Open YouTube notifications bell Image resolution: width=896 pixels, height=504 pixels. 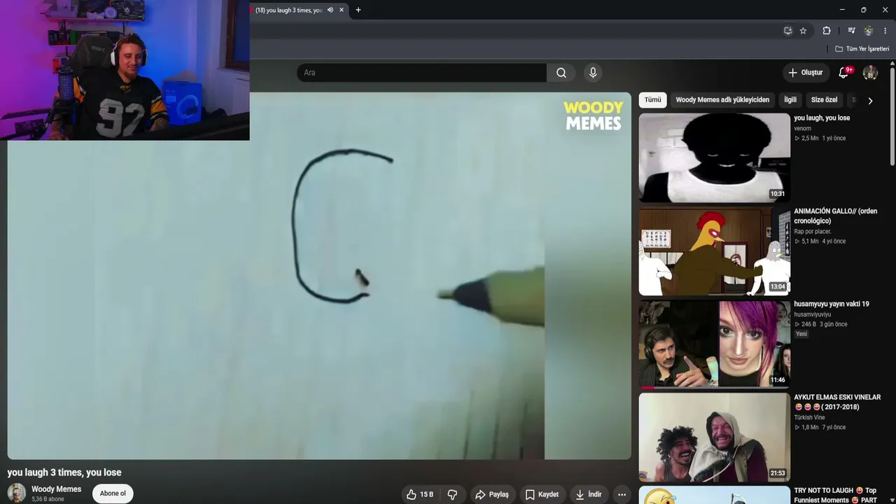(844, 73)
